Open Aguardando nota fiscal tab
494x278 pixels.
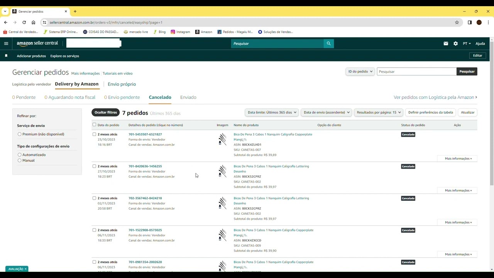click(x=70, y=97)
